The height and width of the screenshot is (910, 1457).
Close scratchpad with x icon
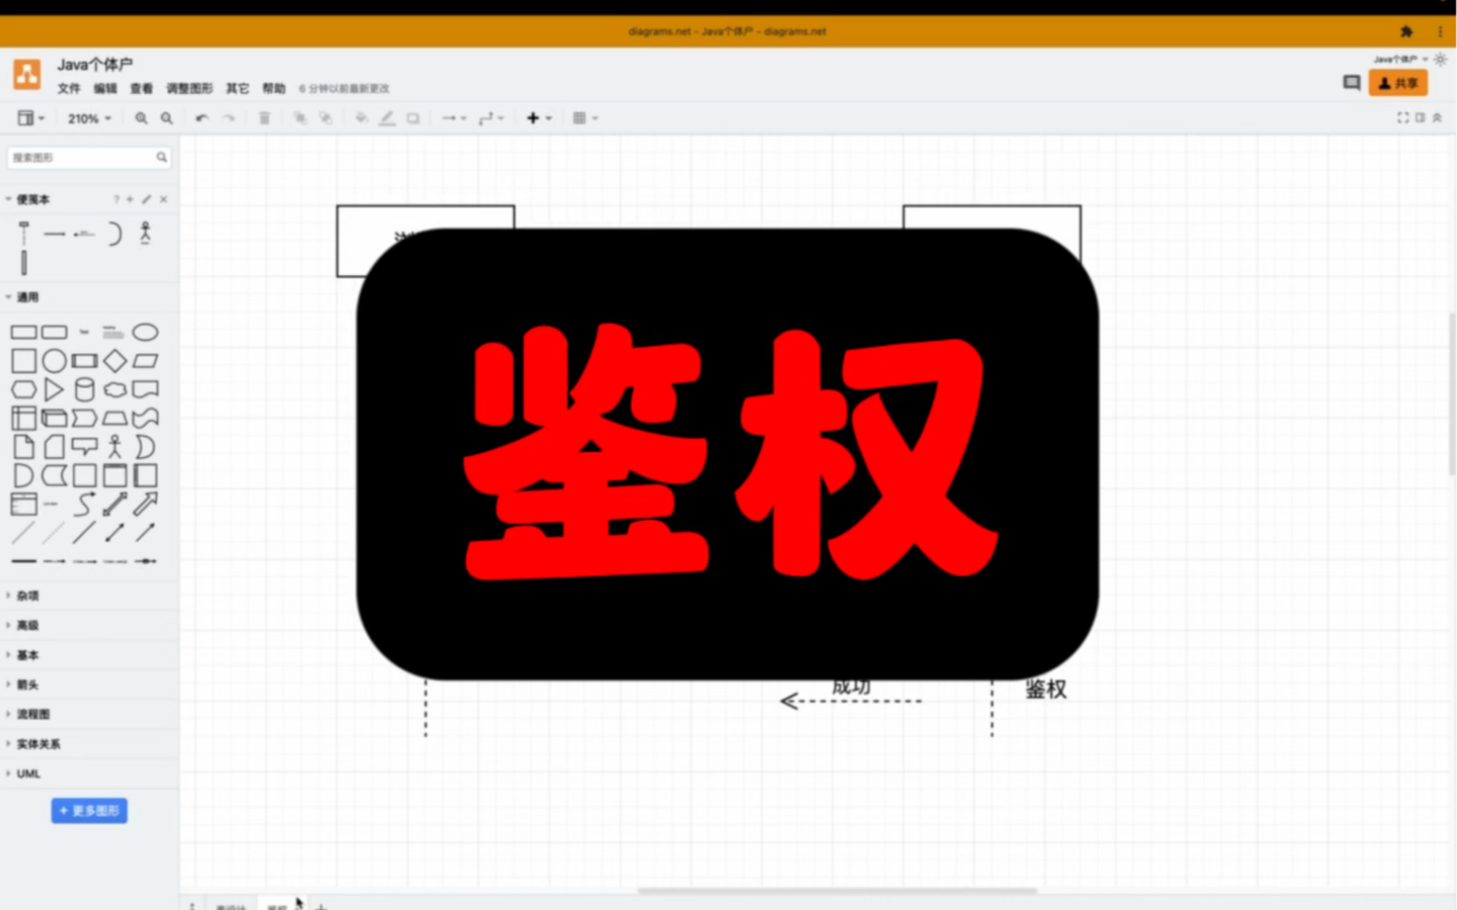point(164,199)
